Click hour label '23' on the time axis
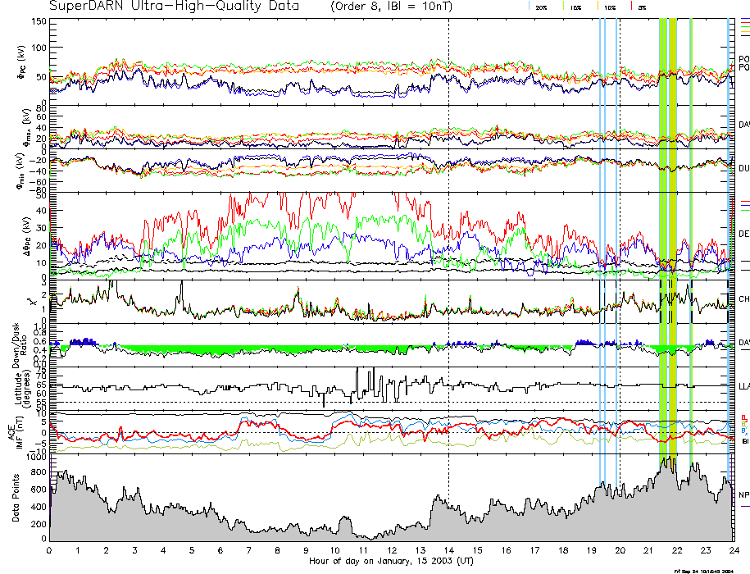Viewport: 750px width, 574px height. 706,550
